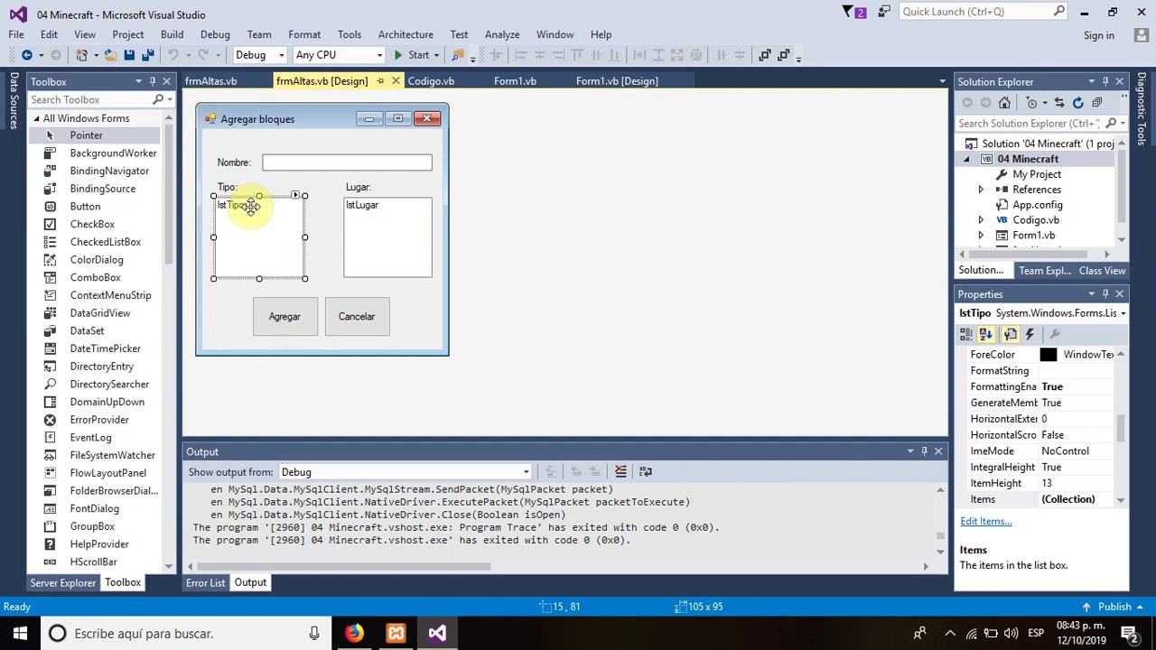This screenshot has height=650, width=1156.
Task: Click Publish in status bar
Action: 1114,607
